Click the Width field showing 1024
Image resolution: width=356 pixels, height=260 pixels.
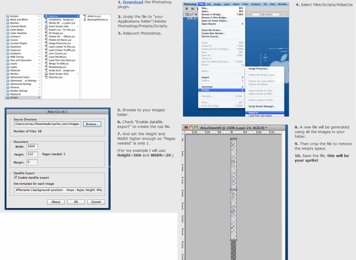pyautogui.click(x=32, y=147)
